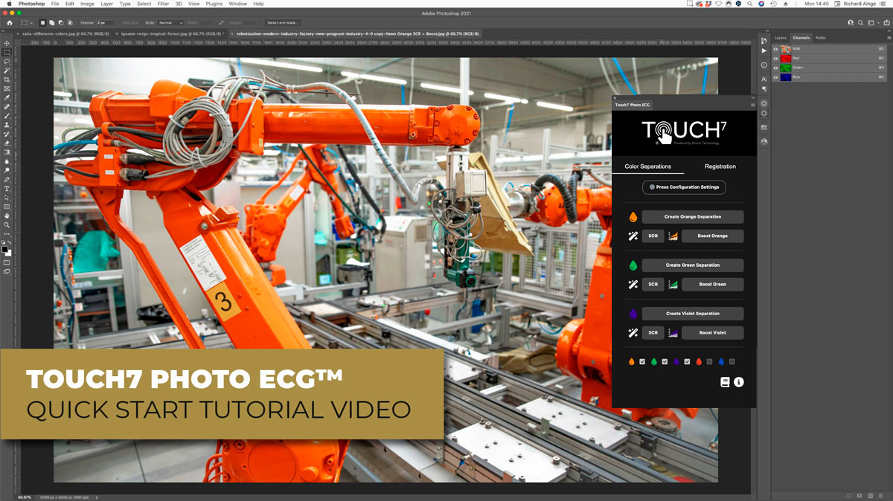Toggle the green separation checkbox

665,362
